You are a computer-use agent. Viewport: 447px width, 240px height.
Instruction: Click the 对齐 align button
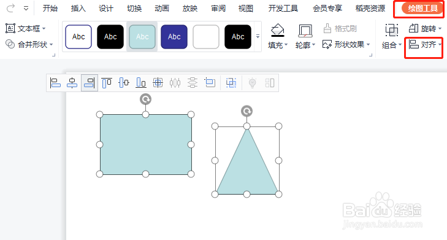[422, 45]
